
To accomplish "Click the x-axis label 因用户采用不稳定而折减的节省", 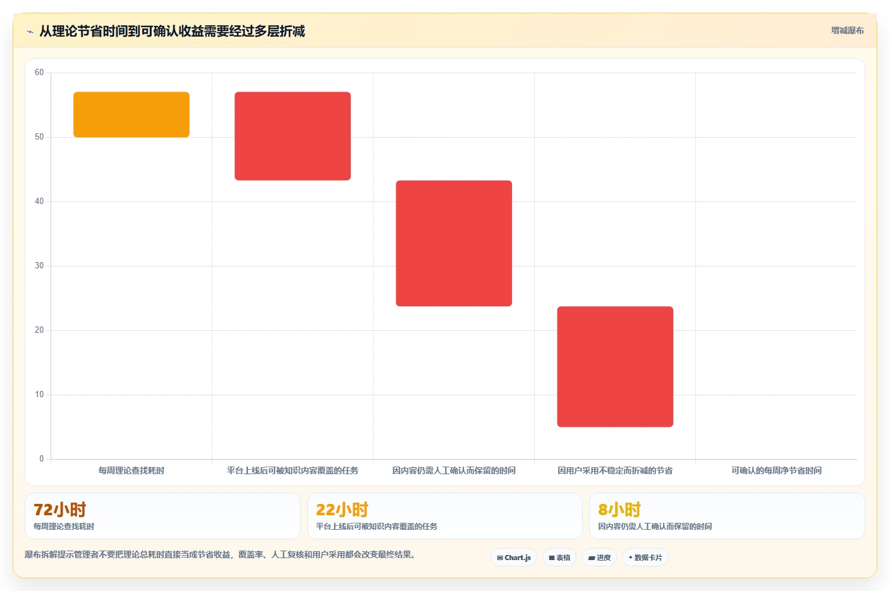I will tap(615, 470).
